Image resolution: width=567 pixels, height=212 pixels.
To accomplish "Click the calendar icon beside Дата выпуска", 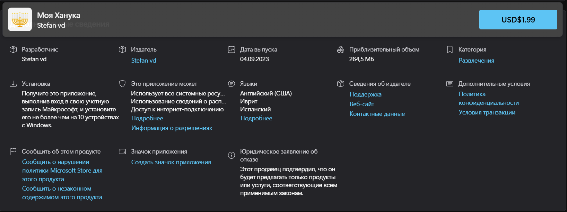I will 232,49.
